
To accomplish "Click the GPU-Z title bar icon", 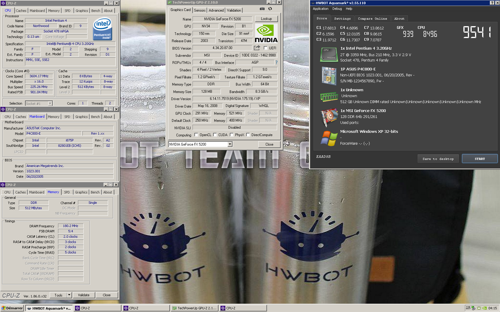I will point(170,2).
